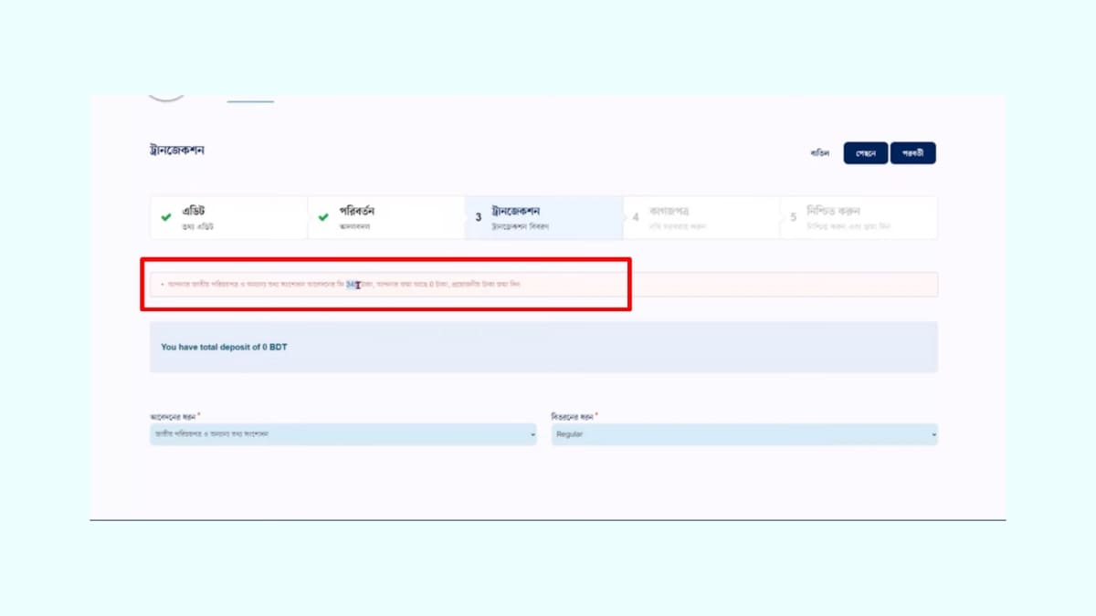
Task: Switch to the পরিবর্তন step tab
Action: tap(385, 217)
